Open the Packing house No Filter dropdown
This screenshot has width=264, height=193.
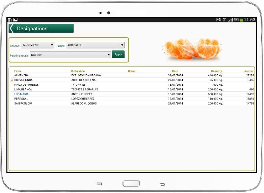[70, 55]
